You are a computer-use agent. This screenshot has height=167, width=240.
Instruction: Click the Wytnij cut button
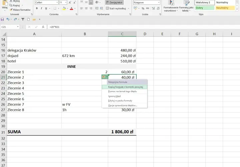tap(15, 1)
